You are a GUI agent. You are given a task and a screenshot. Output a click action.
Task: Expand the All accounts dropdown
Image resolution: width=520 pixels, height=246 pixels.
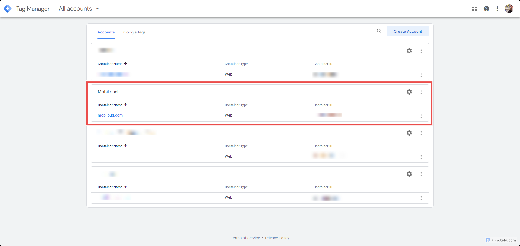79,9
